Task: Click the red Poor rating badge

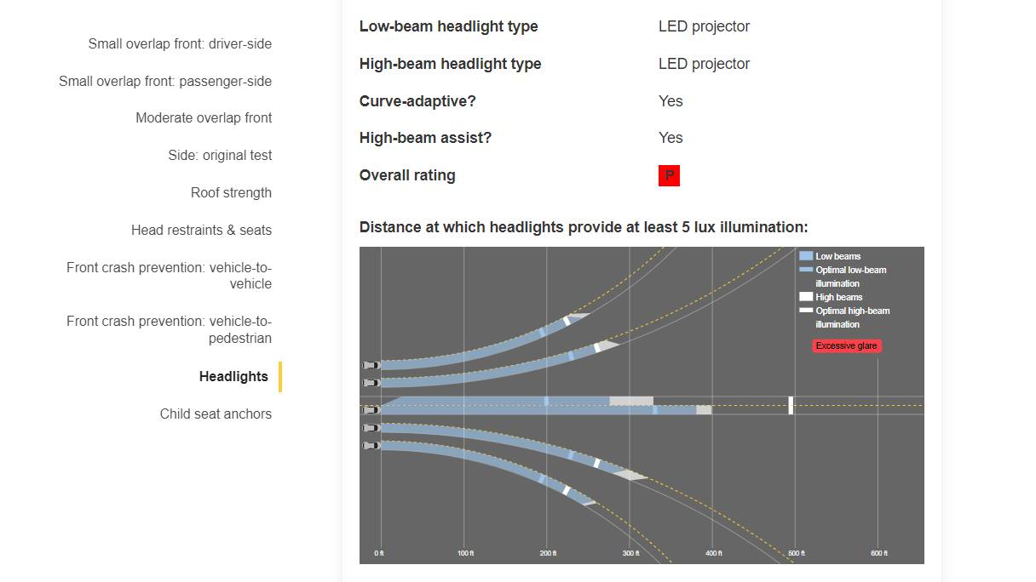Action: (x=669, y=176)
